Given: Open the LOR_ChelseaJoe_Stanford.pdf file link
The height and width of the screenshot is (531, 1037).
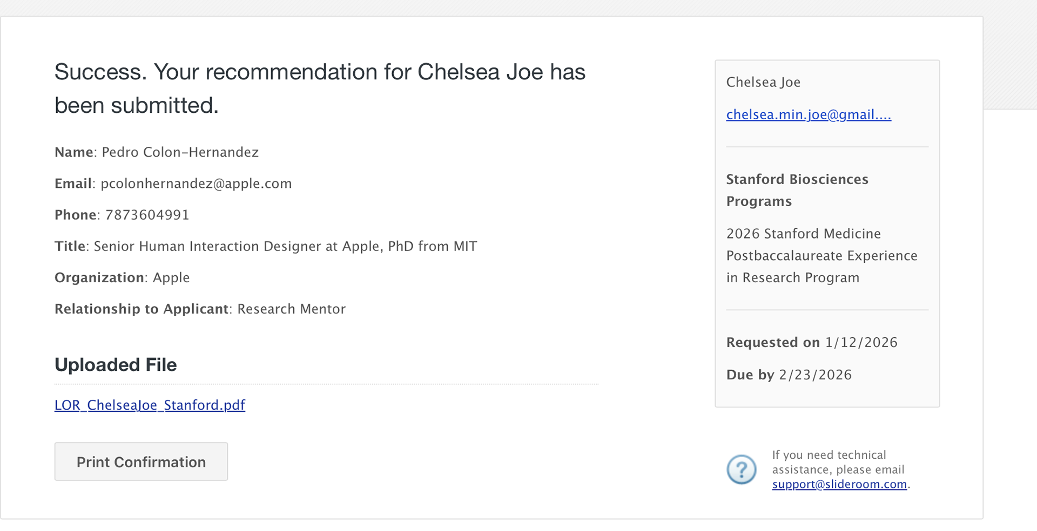Looking at the screenshot, I should click(x=150, y=405).
